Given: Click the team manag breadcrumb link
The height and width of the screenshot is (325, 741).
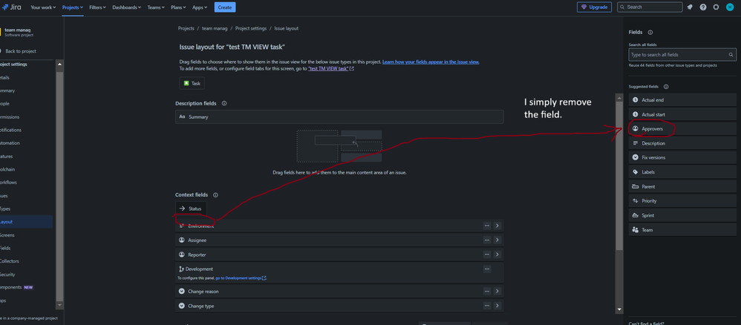Looking at the screenshot, I should tap(215, 28).
